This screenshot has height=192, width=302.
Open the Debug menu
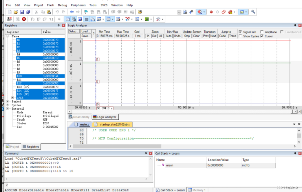[x=63, y=5]
